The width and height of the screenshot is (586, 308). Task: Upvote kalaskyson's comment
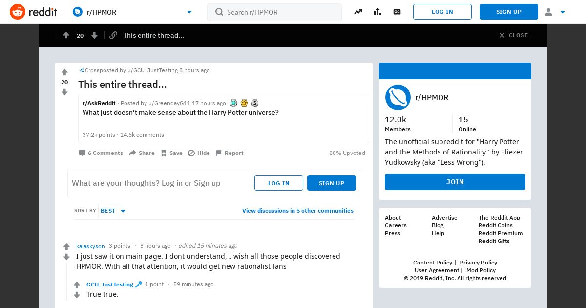click(67, 247)
